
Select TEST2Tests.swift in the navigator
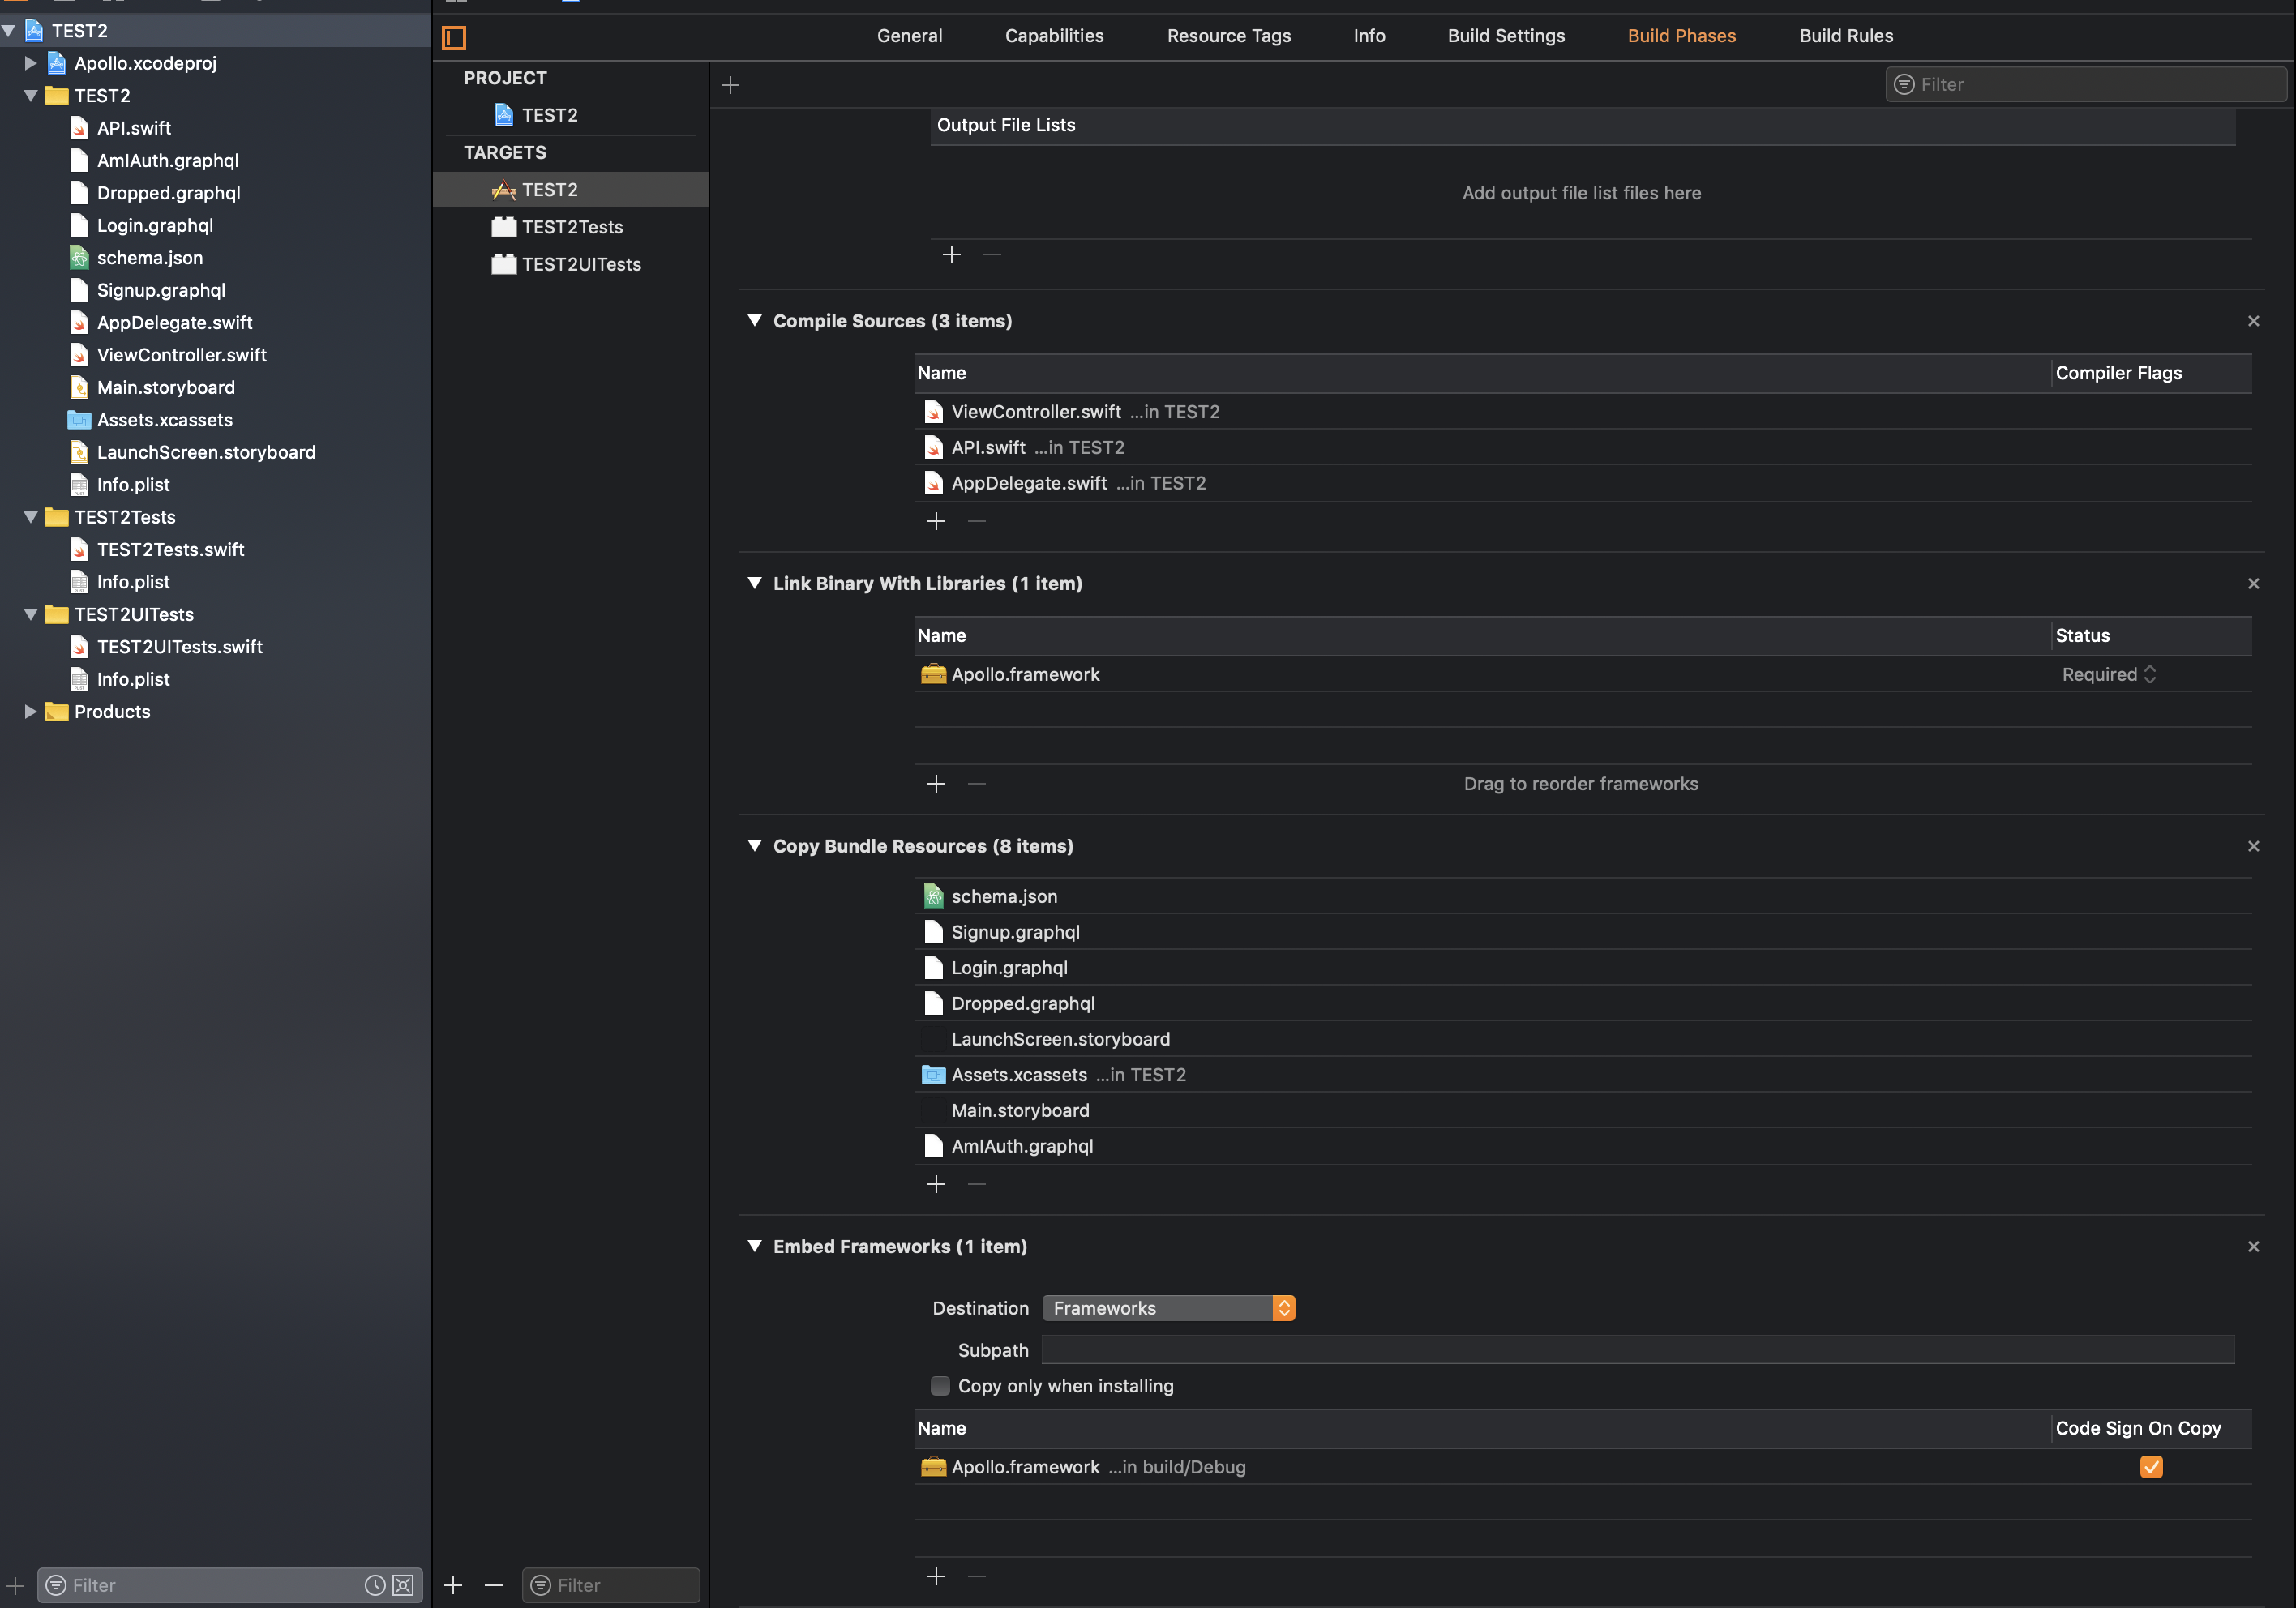(x=171, y=549)
